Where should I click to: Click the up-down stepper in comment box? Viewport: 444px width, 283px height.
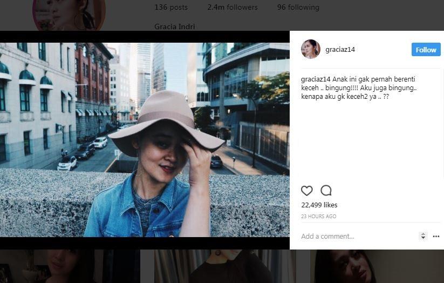click(x=423, y=236)
